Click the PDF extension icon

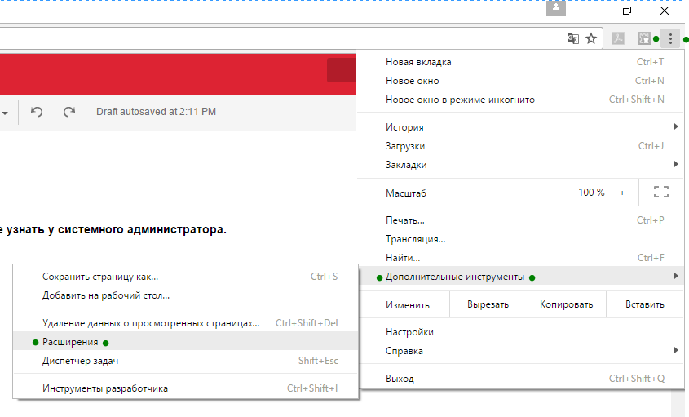pos(618,38)
